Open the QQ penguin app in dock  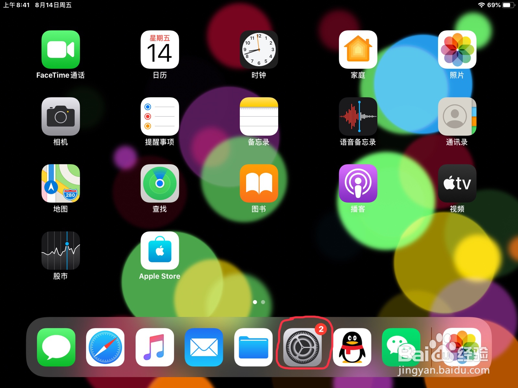[x=352, y=347]
